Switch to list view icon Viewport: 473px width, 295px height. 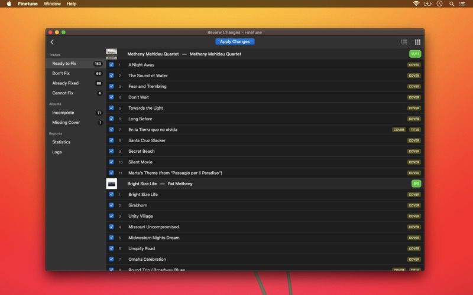(404, 42)
